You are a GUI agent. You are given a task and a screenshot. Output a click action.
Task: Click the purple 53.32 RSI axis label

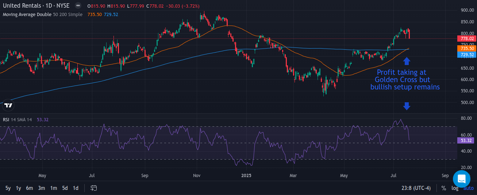[x=466, y=140]
